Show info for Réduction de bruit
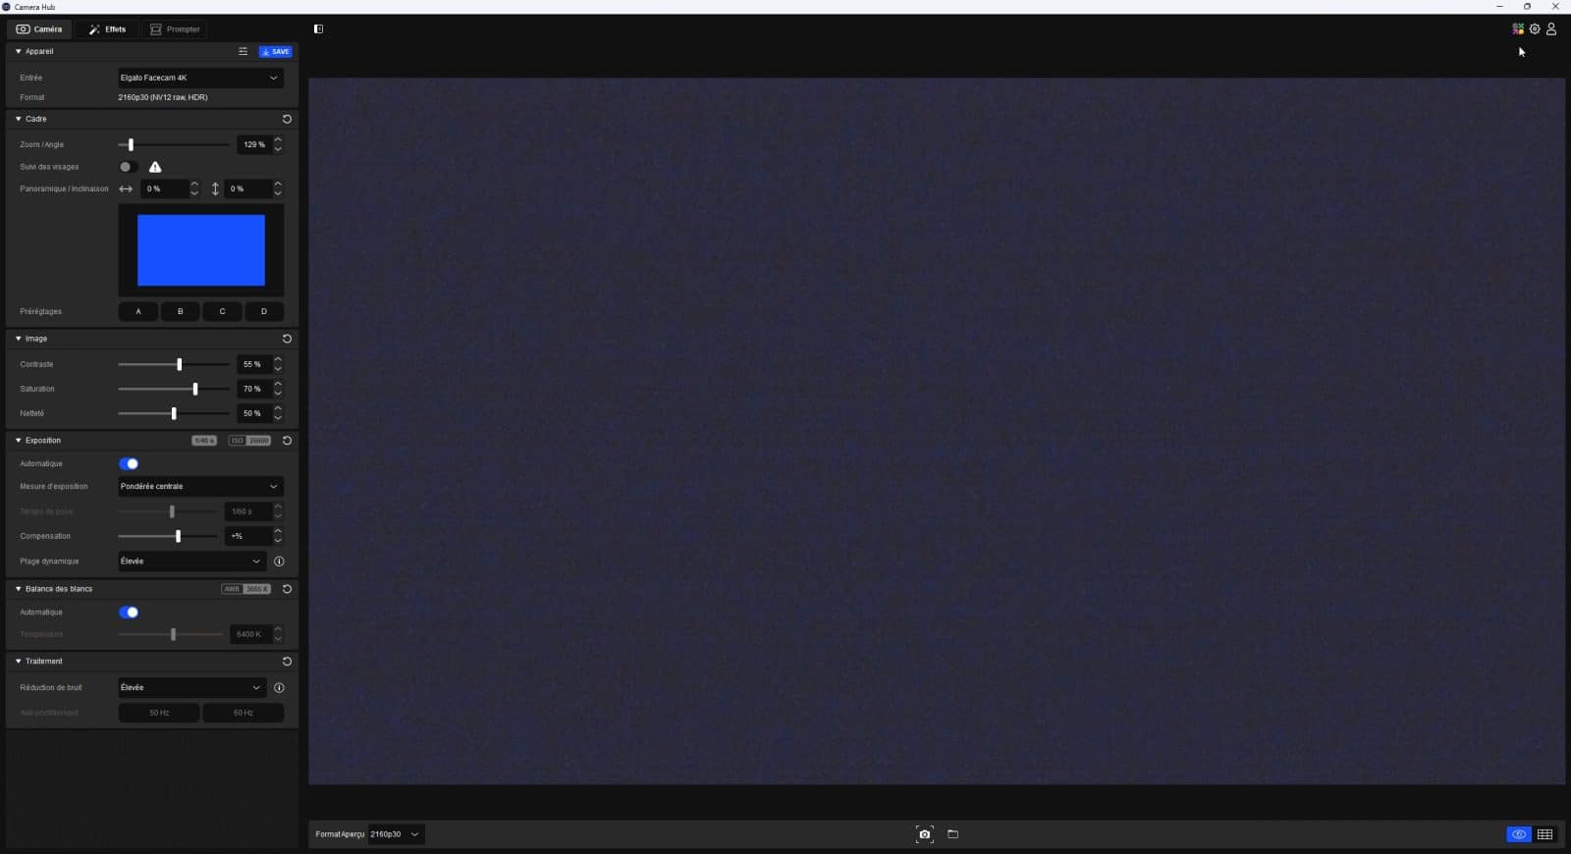The height and width of the screenshot is (854, 1571). pos(279,688)
